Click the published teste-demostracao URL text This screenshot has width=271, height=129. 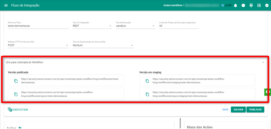point(70,81)
